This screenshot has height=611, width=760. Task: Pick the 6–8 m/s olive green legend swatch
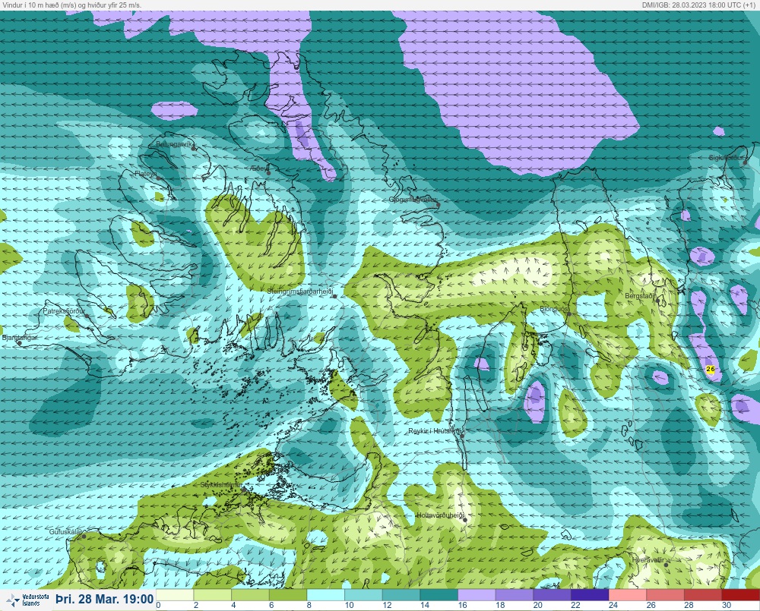coord(288,595)
